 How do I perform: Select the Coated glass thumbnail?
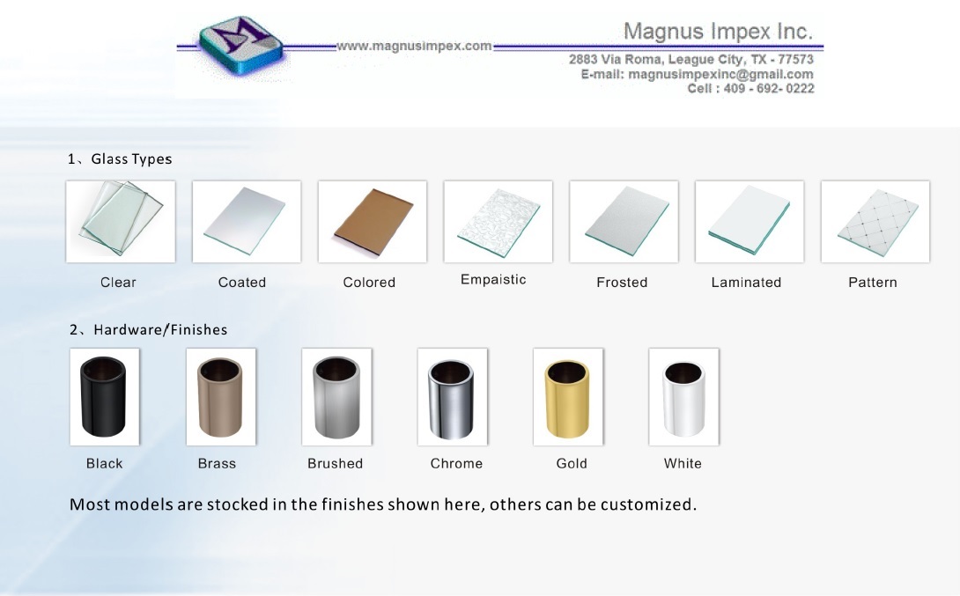click(x=246, y=222)
